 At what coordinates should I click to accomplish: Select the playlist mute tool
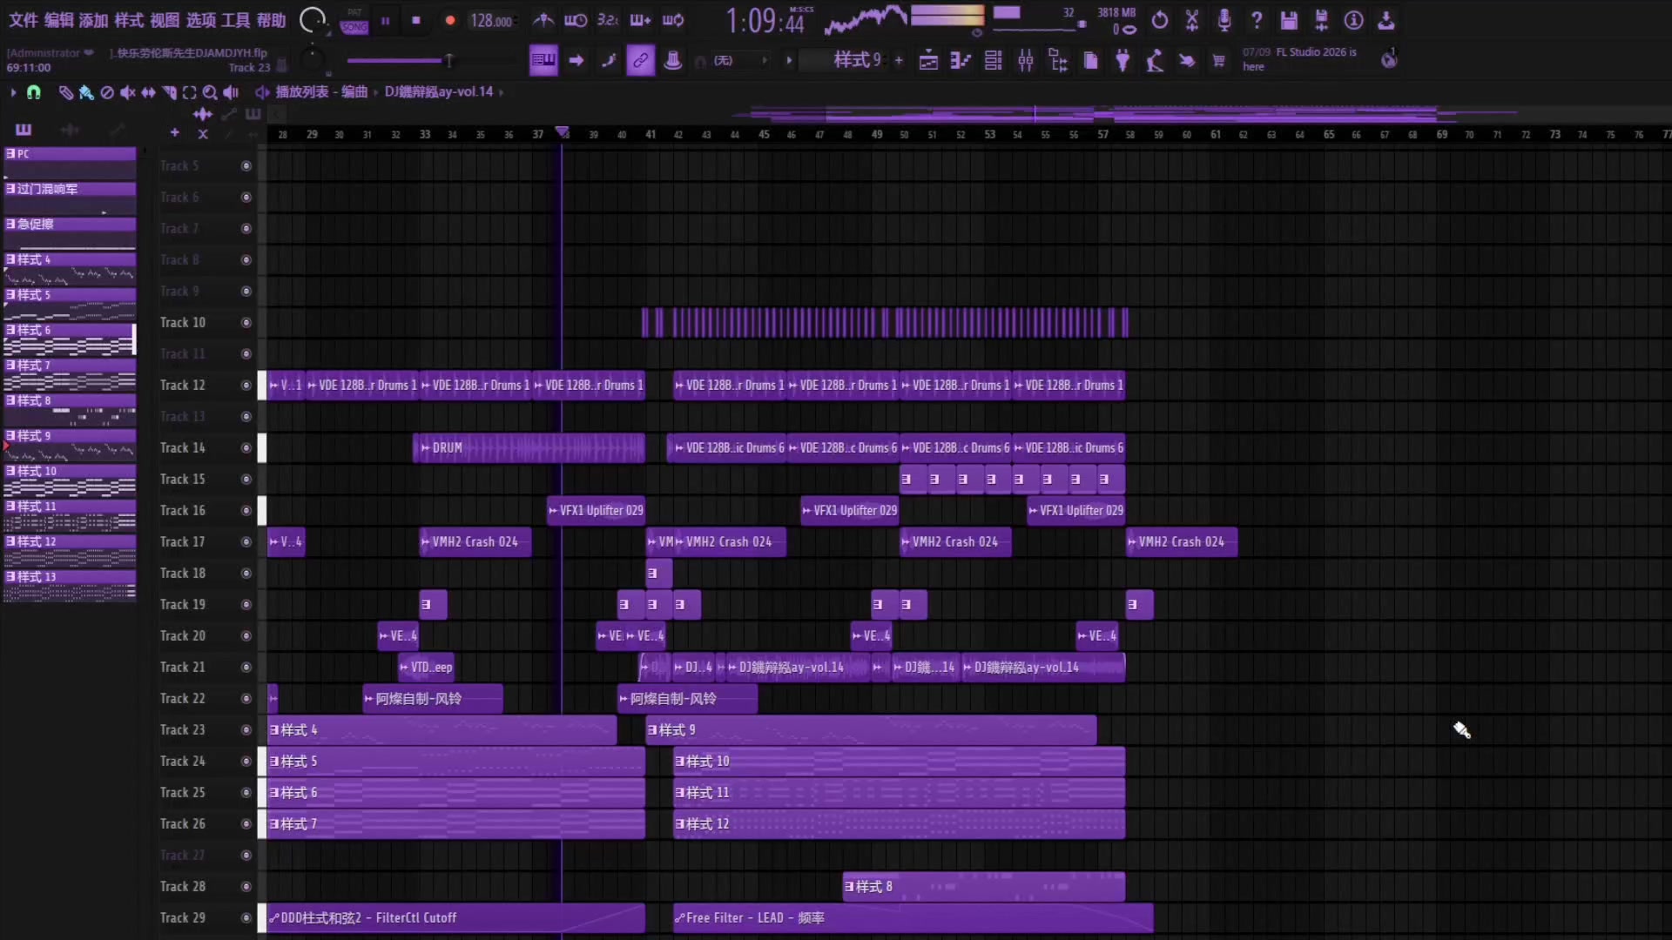127,92
